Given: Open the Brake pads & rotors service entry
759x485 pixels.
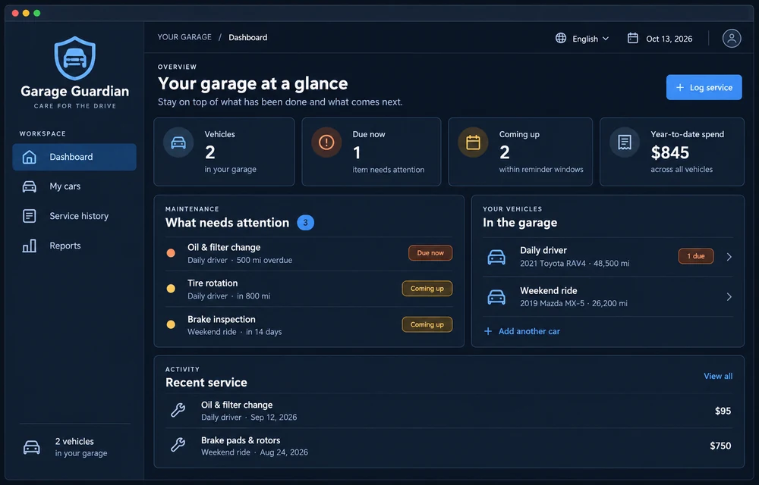Looking at the screenshot, I should 449,446.
